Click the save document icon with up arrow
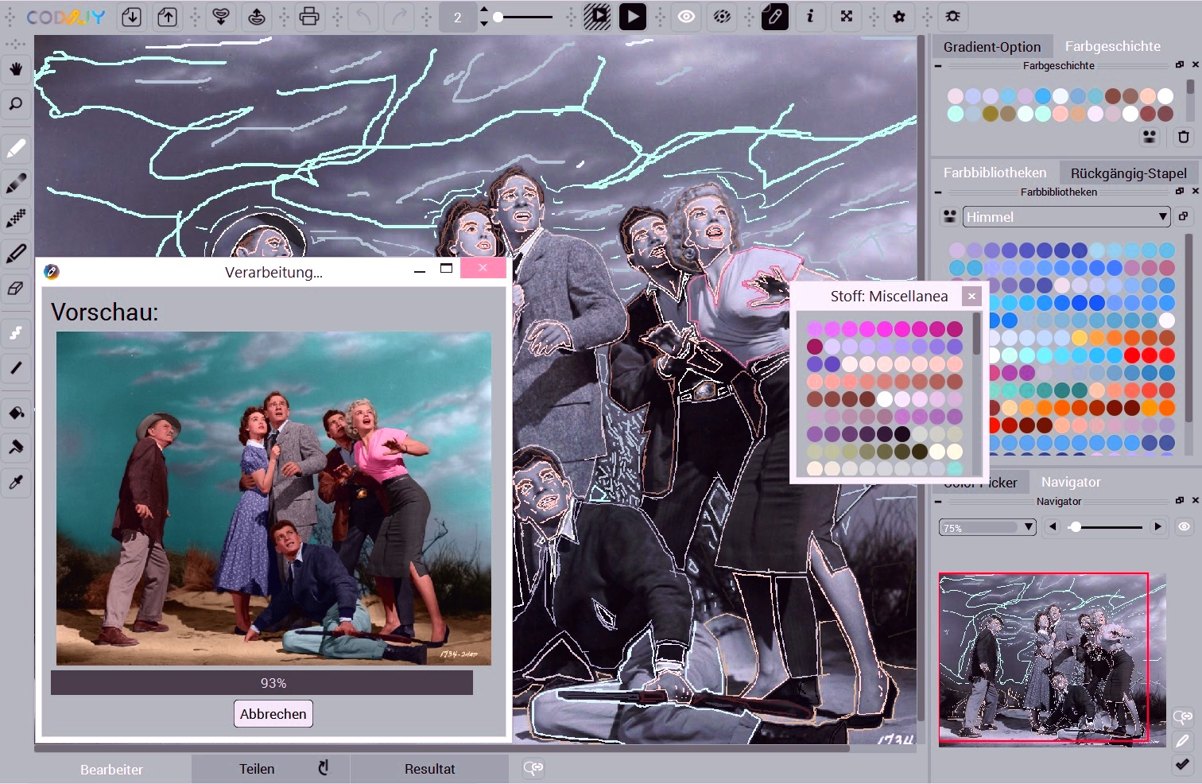Screen dimensions: 1202x784 [167, 17]
